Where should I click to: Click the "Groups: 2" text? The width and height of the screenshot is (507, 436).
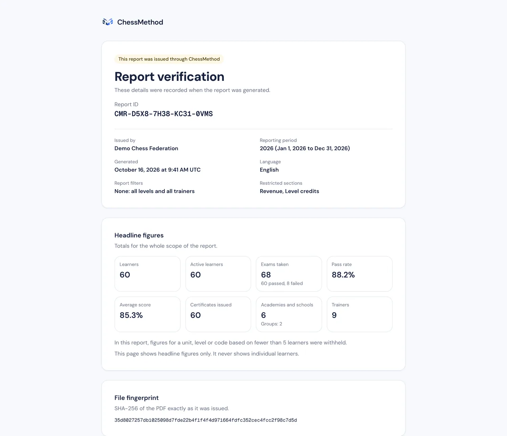272,324
